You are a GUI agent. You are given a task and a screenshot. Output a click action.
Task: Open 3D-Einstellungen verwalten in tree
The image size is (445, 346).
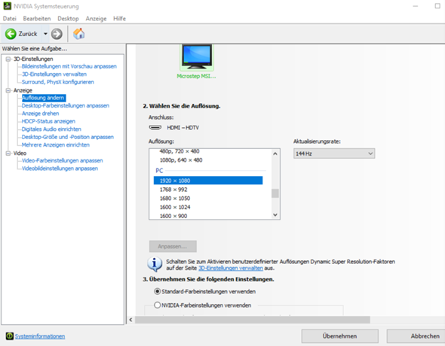54,74
